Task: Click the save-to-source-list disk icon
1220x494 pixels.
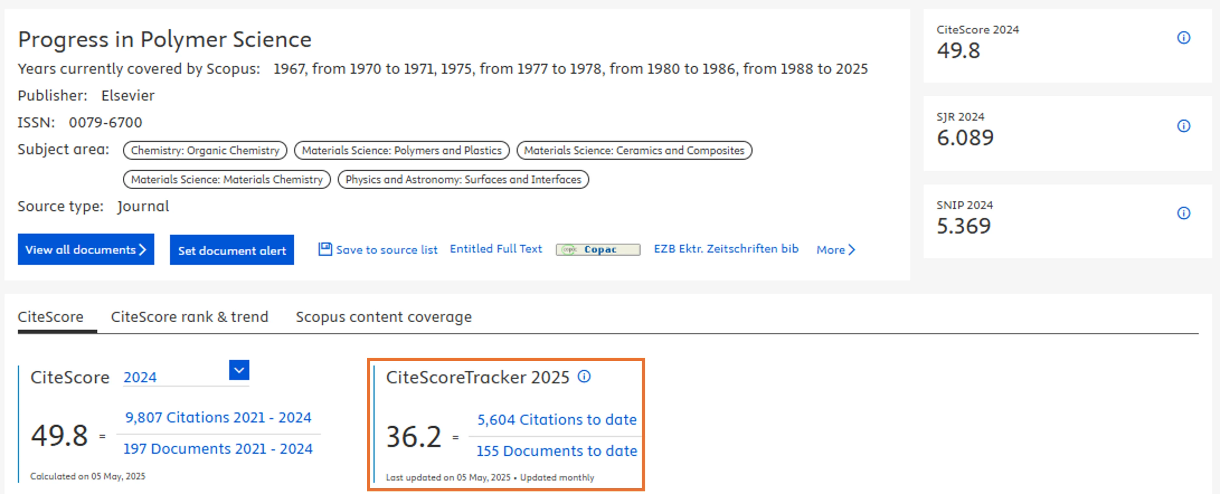Action: [325, 249]
